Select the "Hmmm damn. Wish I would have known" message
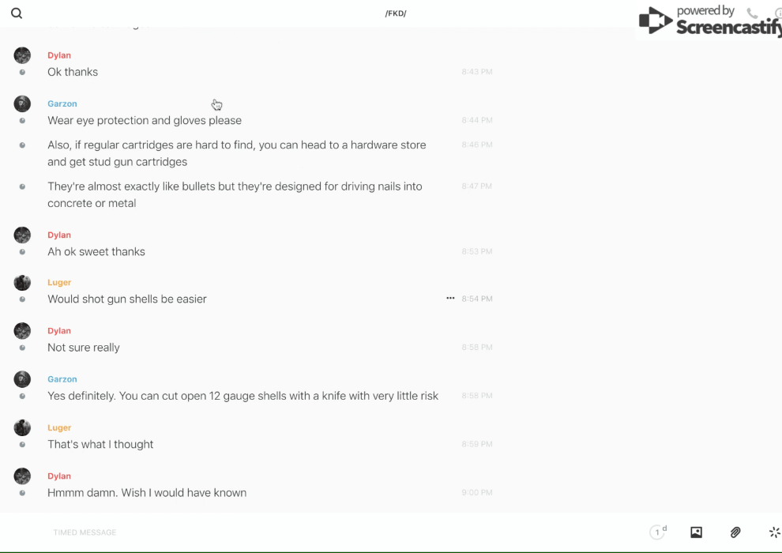The image size is (782, 553). pyautogui.click(x=147, y=493)
